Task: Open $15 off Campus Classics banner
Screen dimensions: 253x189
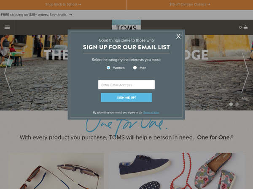Action: point(190,5)
